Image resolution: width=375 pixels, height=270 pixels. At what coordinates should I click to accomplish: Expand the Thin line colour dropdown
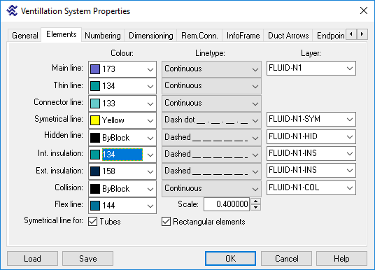150,86
